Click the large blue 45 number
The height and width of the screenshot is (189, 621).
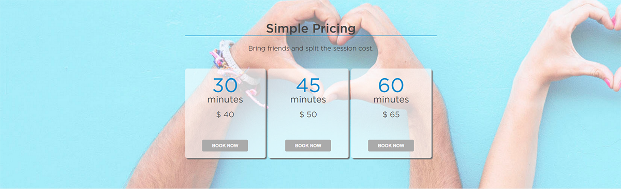point(308,85)
